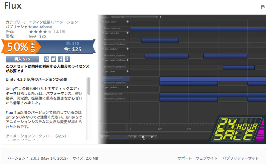Collapse the gui_unity42 track group
The height and width of the screenshot is (165, 267).
(x=103, y=49)
